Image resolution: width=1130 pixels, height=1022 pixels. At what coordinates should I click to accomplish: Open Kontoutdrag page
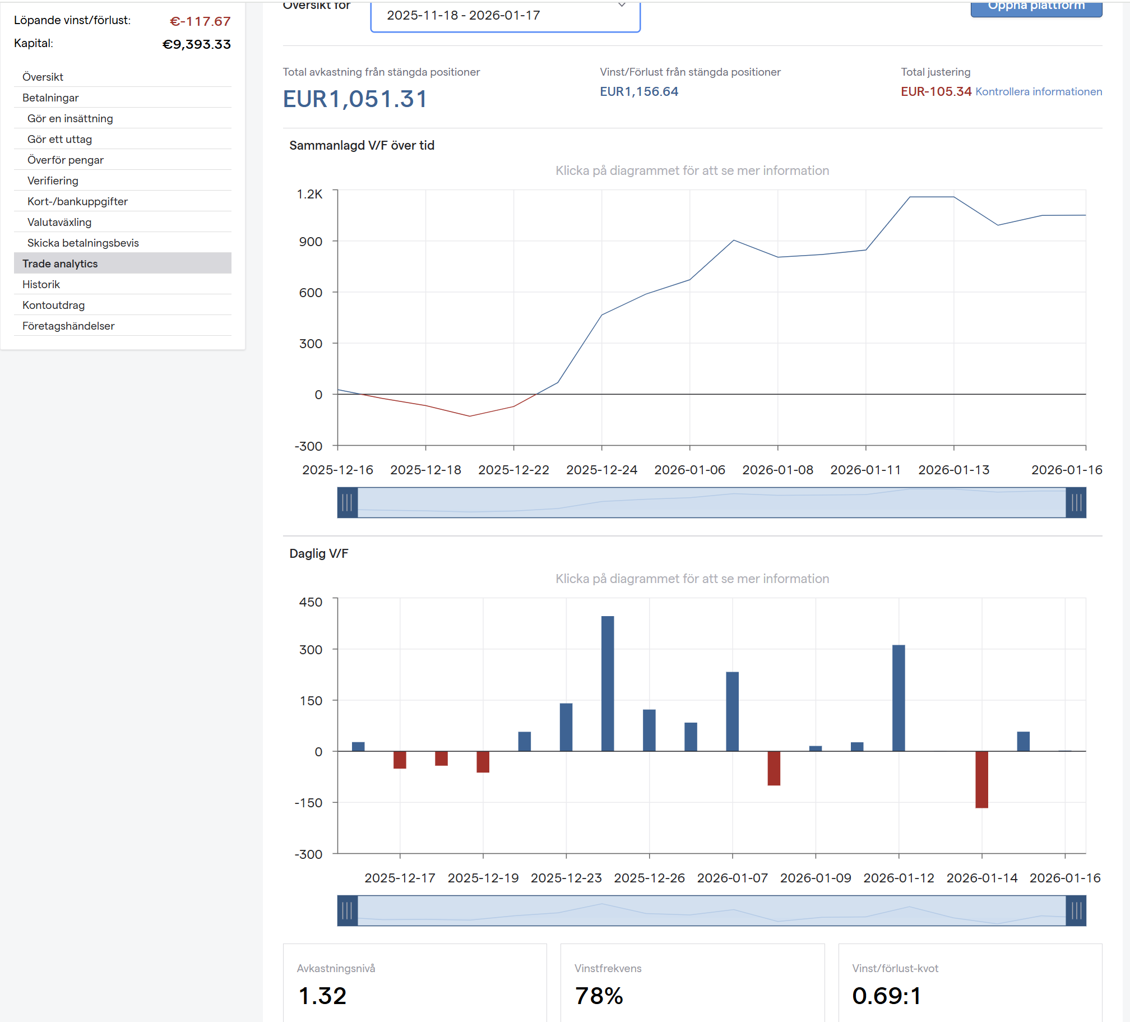(53, 305)
